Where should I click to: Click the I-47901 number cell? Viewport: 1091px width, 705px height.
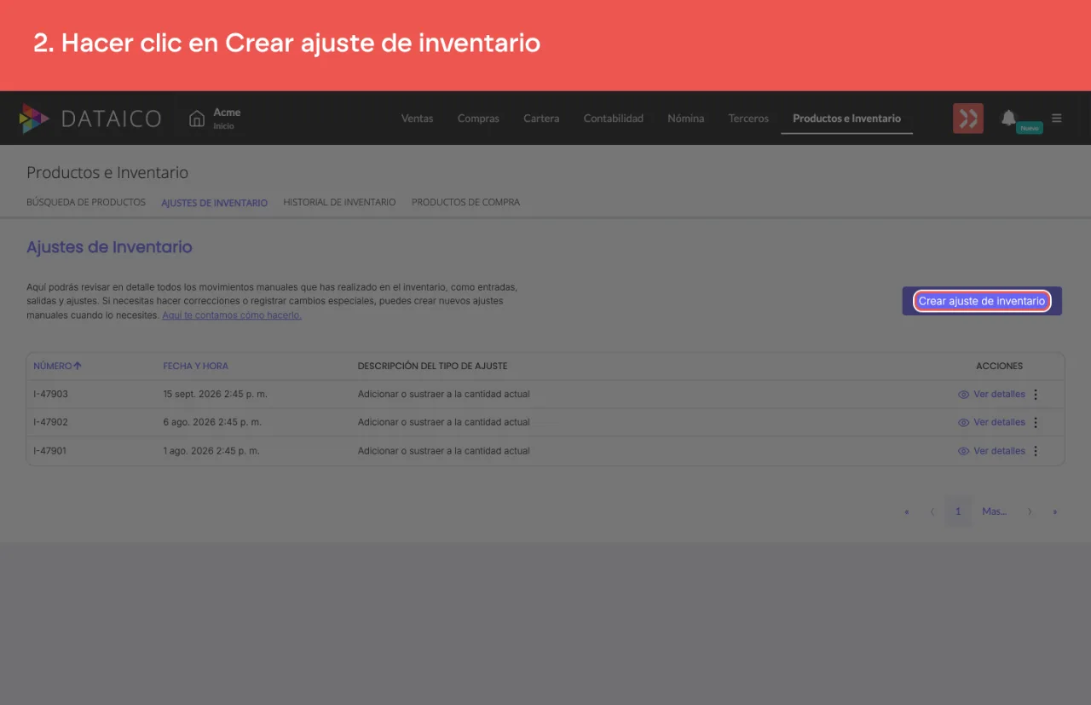(50, 451)
